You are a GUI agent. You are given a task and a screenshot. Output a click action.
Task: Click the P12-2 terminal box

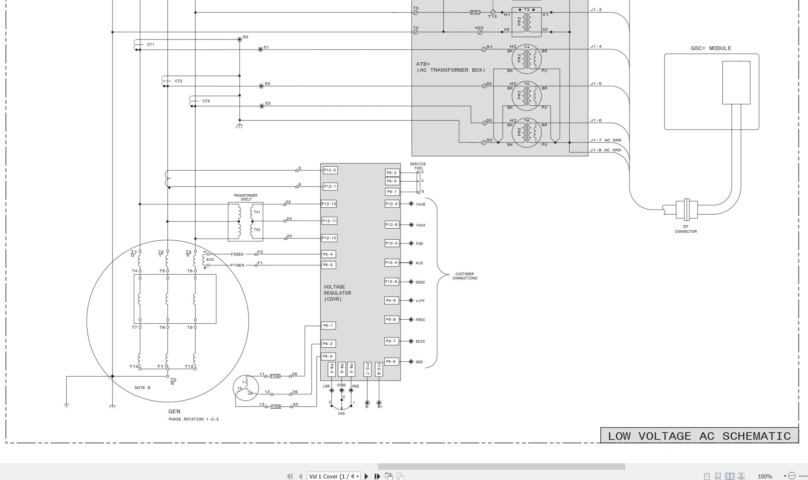330,170
